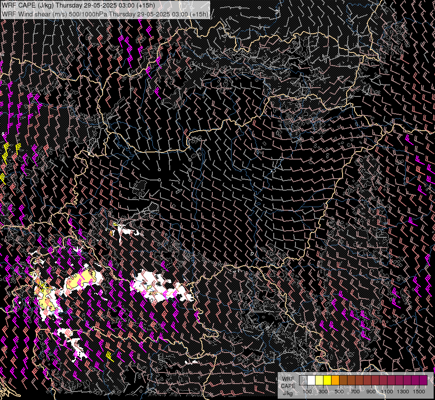Select the final purple legend swatch
435x400 pixels.
(x=423, y=380)
